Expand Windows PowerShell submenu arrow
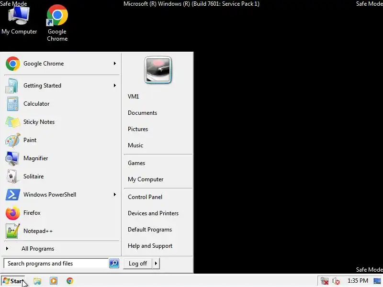The width and height of the screenshot is (383, 287). tap(115, 195)
